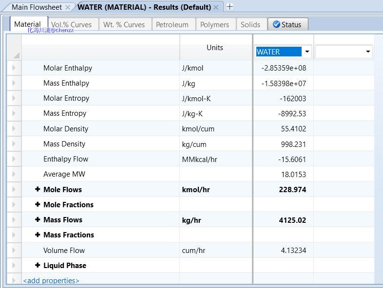This screenshot has width=383, height=288.
Task: Expand the Liquid Phase row
Action: pos(38,265)
